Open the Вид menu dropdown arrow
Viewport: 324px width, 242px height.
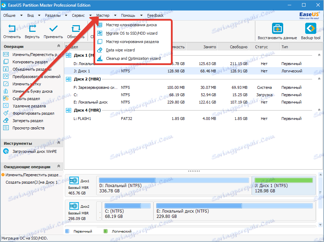[39, 15]
